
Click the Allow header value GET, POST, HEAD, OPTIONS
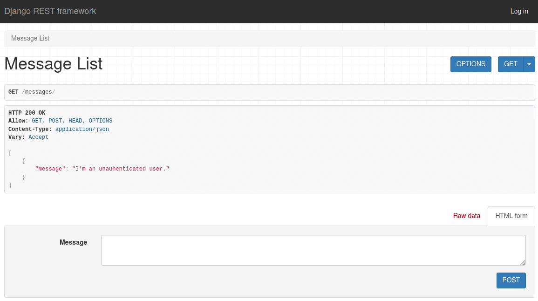point(72,121)
